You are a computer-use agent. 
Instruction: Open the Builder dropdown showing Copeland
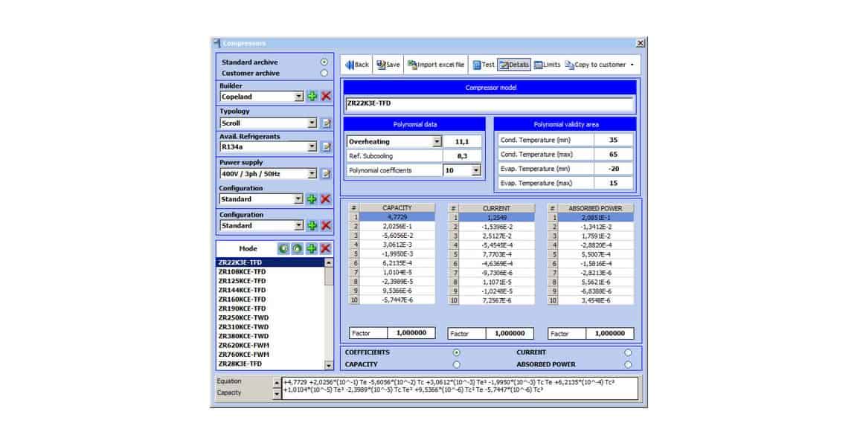tap(298, 97)
